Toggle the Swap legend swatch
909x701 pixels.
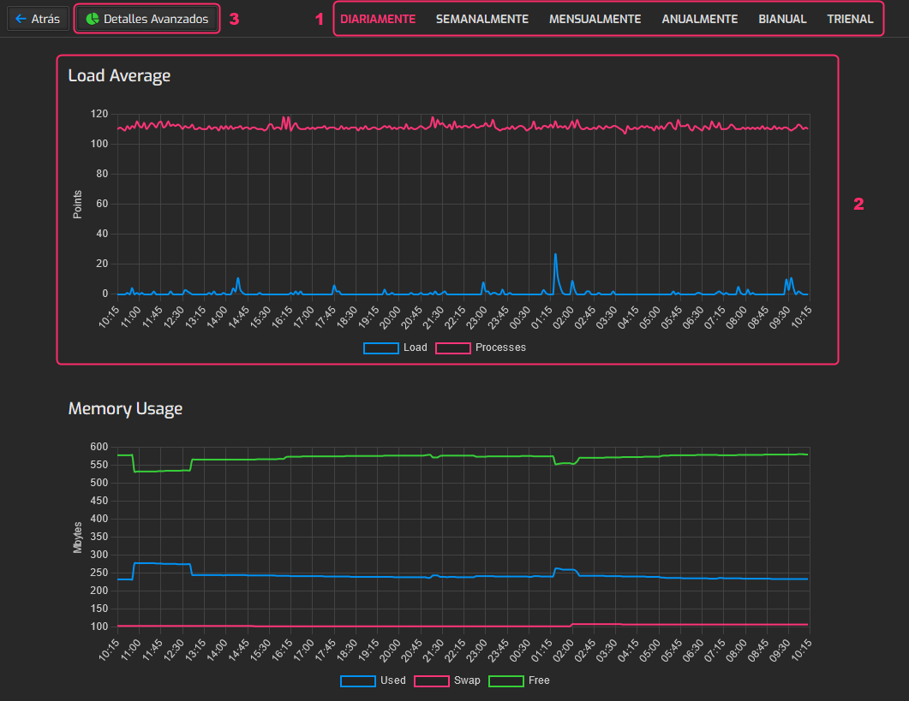click(x=431, y=681)
